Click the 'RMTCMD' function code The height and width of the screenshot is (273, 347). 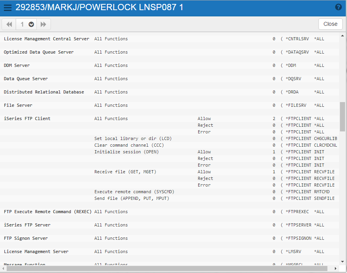click(322, 192)
